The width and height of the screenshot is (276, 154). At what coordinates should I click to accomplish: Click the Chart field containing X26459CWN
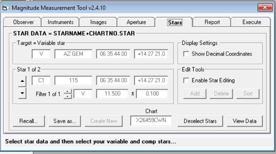[x=151, y=120]
